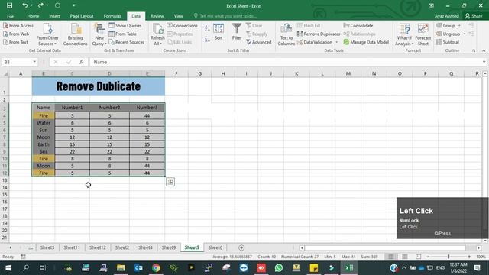
Task: Add a new sheet with plus icon
Action: coord(241,247)
